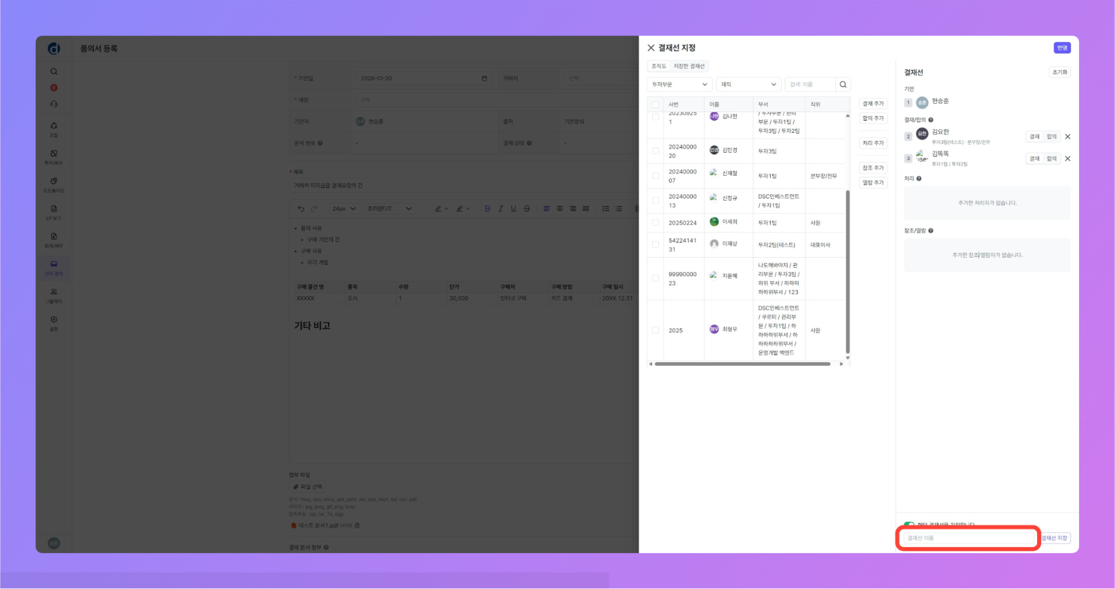Remove 김요한 from the approval line
This screenshot has height=589, width=1115.
pos(1067,137)
